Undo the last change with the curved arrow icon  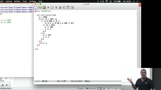pyautogui.click(x=56, y=7)
